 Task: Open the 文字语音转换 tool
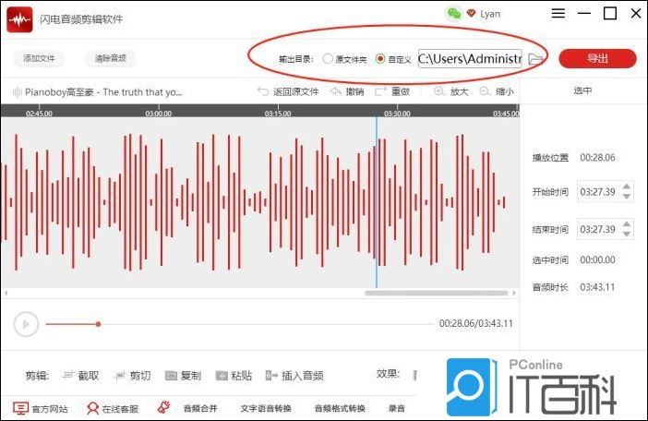[x=266, y=409]
